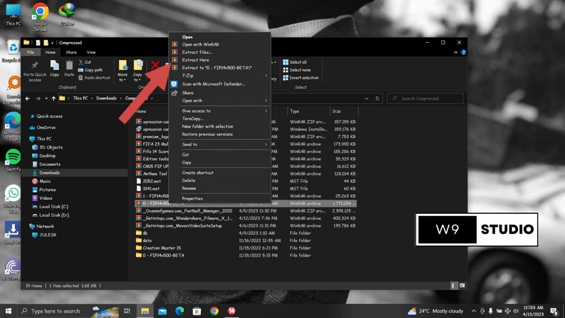Click the Mail icon on taskbar
Screen dimensions: 565x318
click(162, 311)
